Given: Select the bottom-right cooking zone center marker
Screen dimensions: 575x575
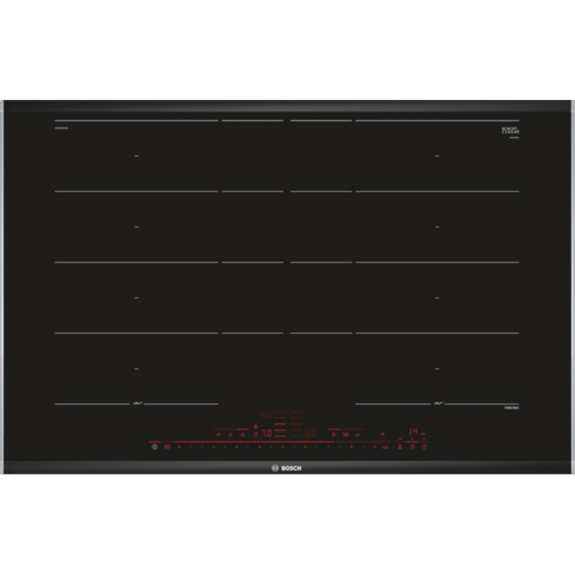Looking at the screenshot, I should [437, 369].
